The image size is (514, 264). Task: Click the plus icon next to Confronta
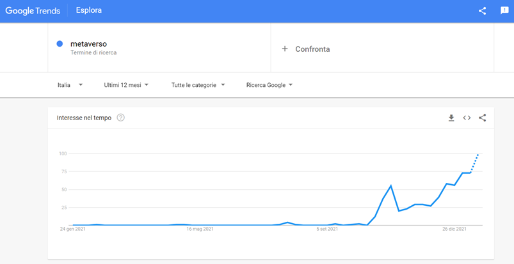[x=285, y=49]
